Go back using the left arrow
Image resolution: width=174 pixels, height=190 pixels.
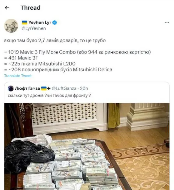point(7,8)
